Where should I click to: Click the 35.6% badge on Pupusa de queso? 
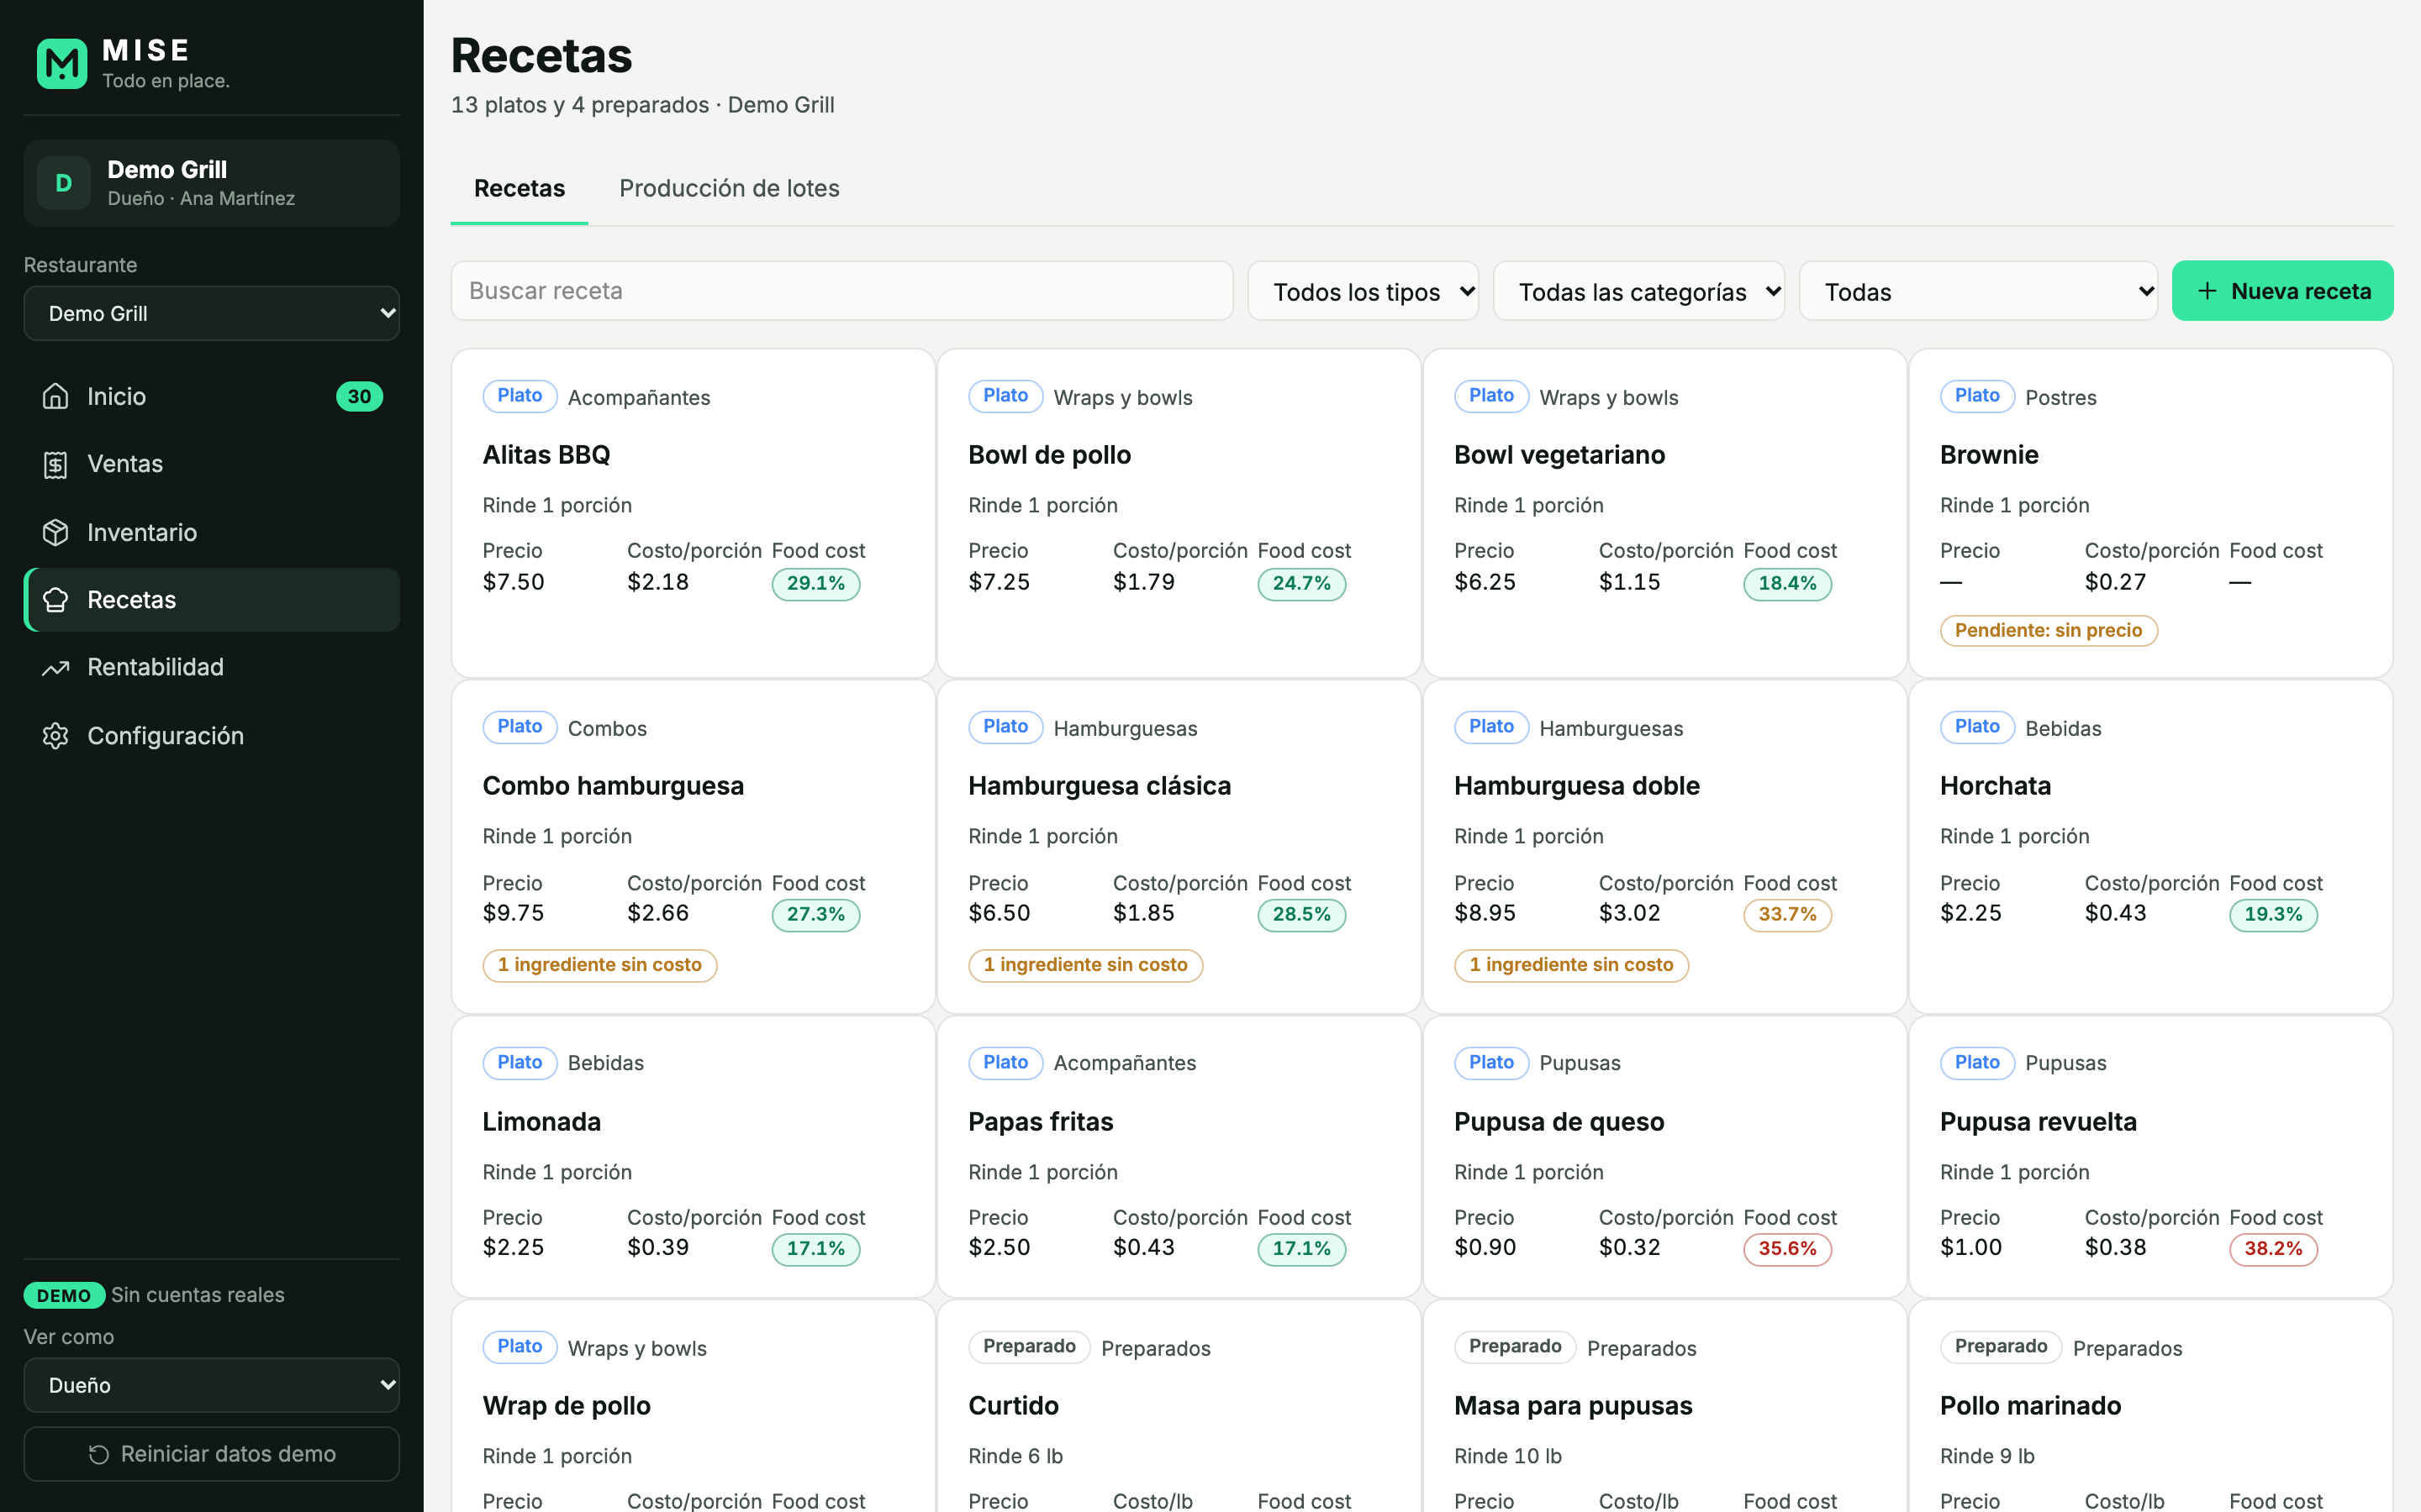(1786, 1249)
